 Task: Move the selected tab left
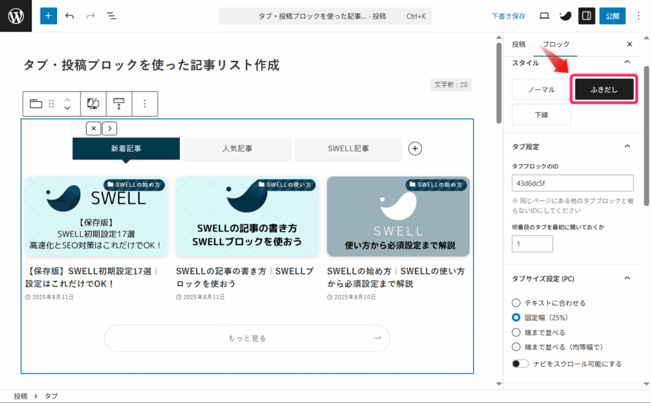[x=78, y=128]
